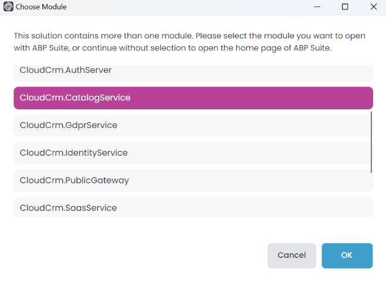Maximize the Choose Module dialog
Viewport: 386px width, 282px height.
tap(345, 7)
